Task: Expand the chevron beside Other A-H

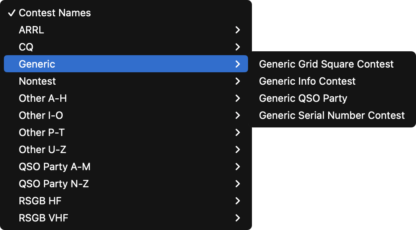Action: (238, 98)
